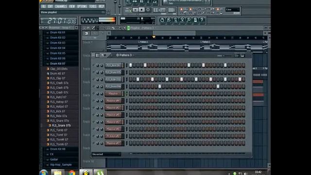Open the uTorrent icon on the taskbar
The width and height of the screenshot is (311, 175).
100,173
